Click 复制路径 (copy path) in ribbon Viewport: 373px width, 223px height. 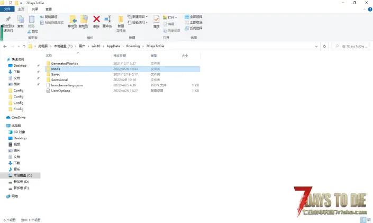pos(49,17)
